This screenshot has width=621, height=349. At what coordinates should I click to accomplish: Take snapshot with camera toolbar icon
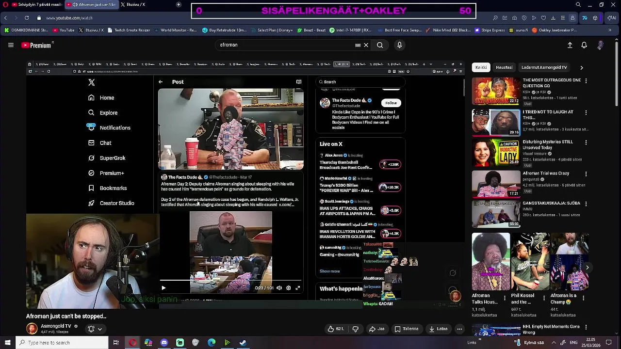coord(514,18)
